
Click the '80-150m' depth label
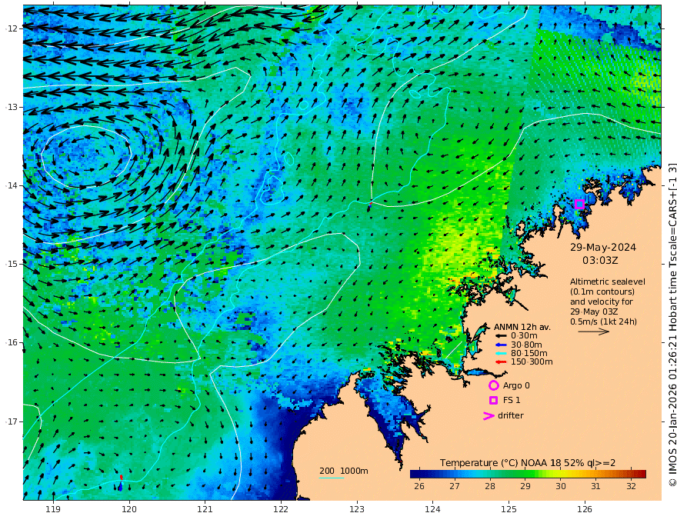[x=529, y=353]
